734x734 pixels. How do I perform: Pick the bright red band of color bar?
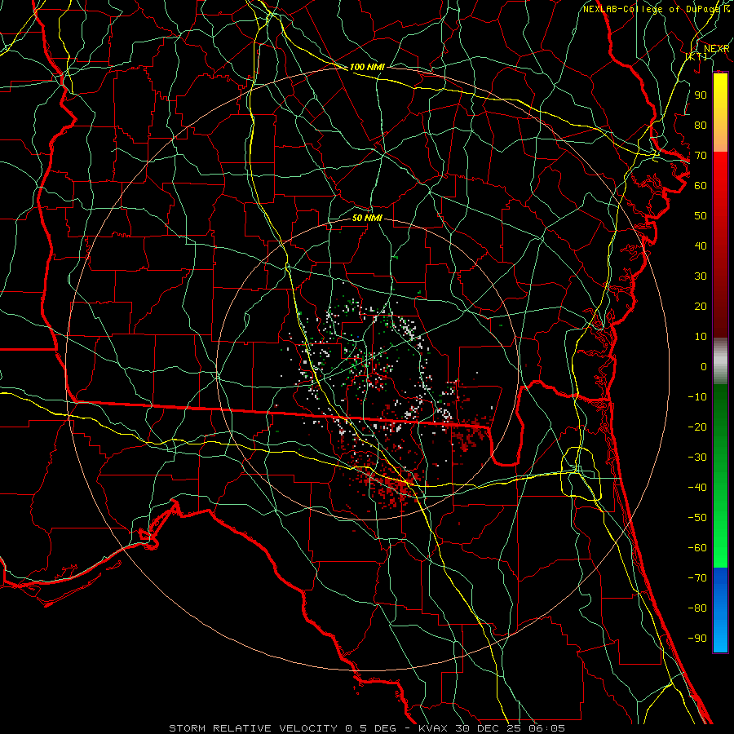pos(720,171)
